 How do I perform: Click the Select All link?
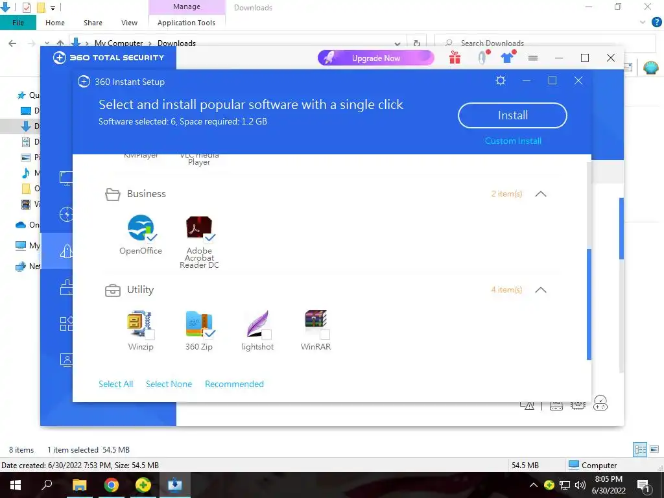point(115,384)
